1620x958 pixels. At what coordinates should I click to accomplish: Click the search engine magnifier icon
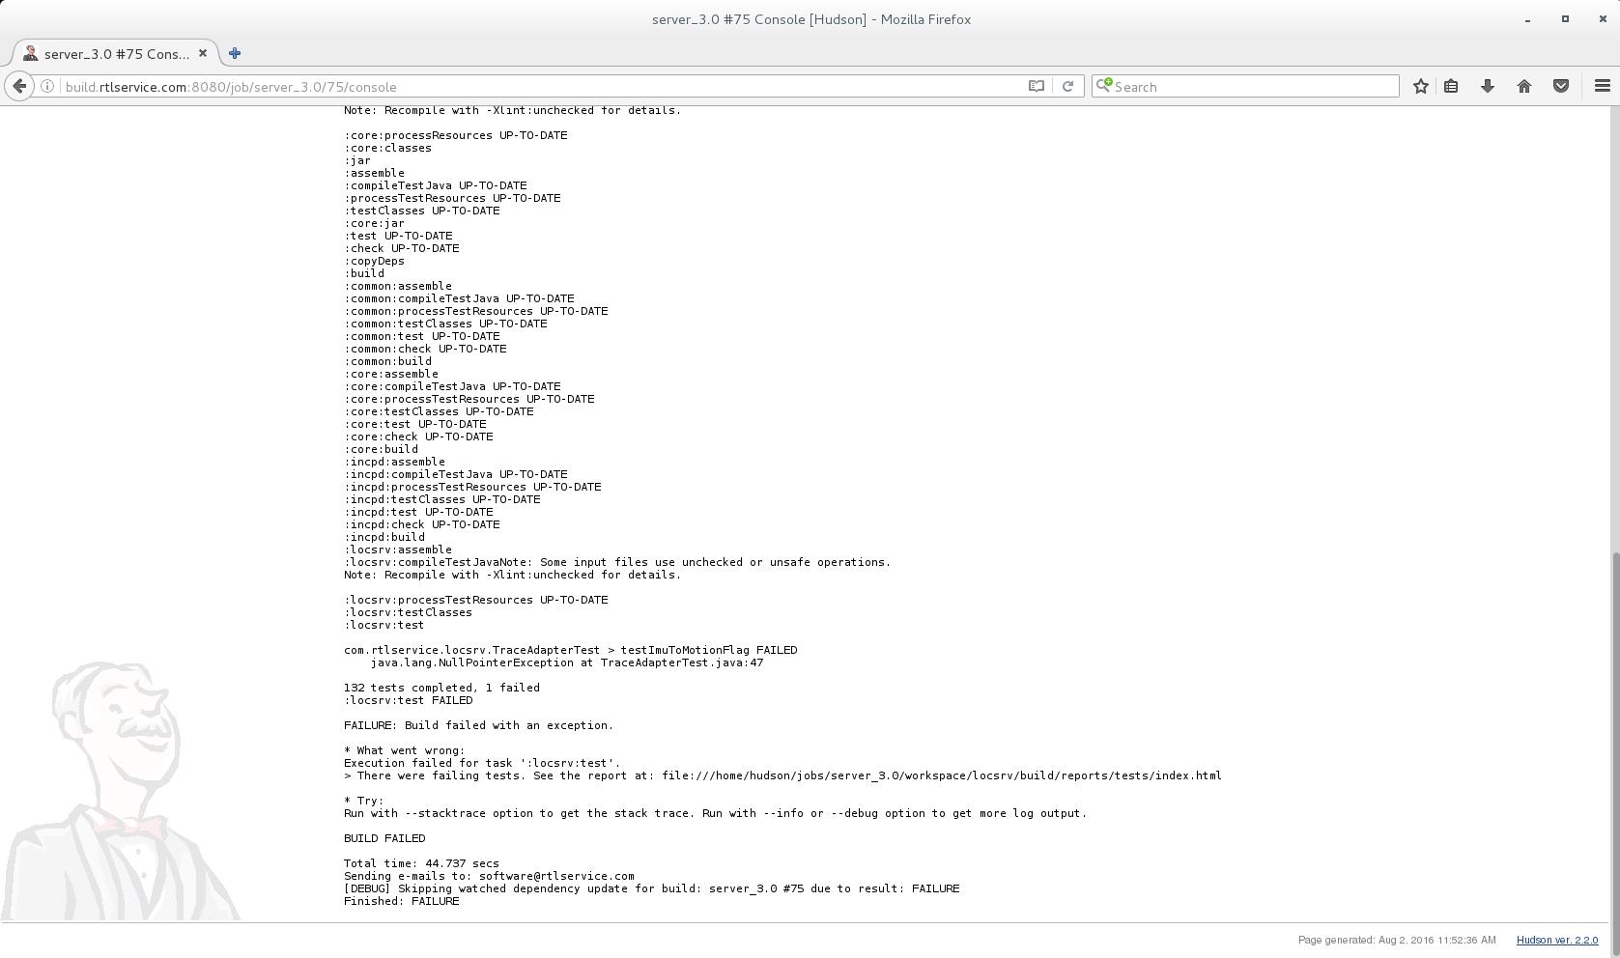[x=1104, y=86]
